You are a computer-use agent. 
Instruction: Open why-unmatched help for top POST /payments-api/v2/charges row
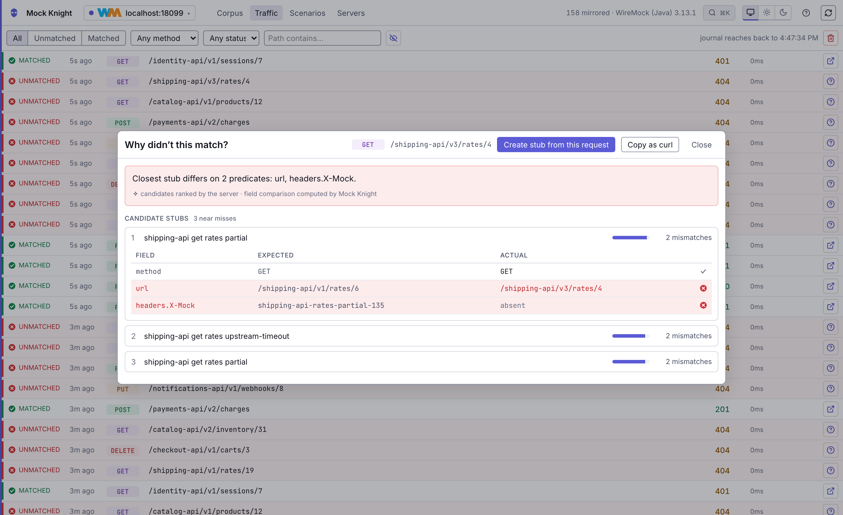(x=830, y=122)
